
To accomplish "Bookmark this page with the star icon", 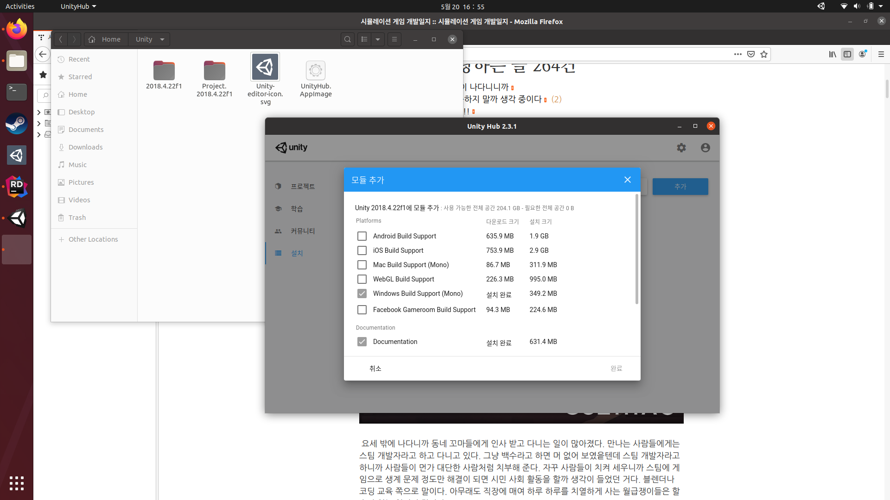I will 764,54.
